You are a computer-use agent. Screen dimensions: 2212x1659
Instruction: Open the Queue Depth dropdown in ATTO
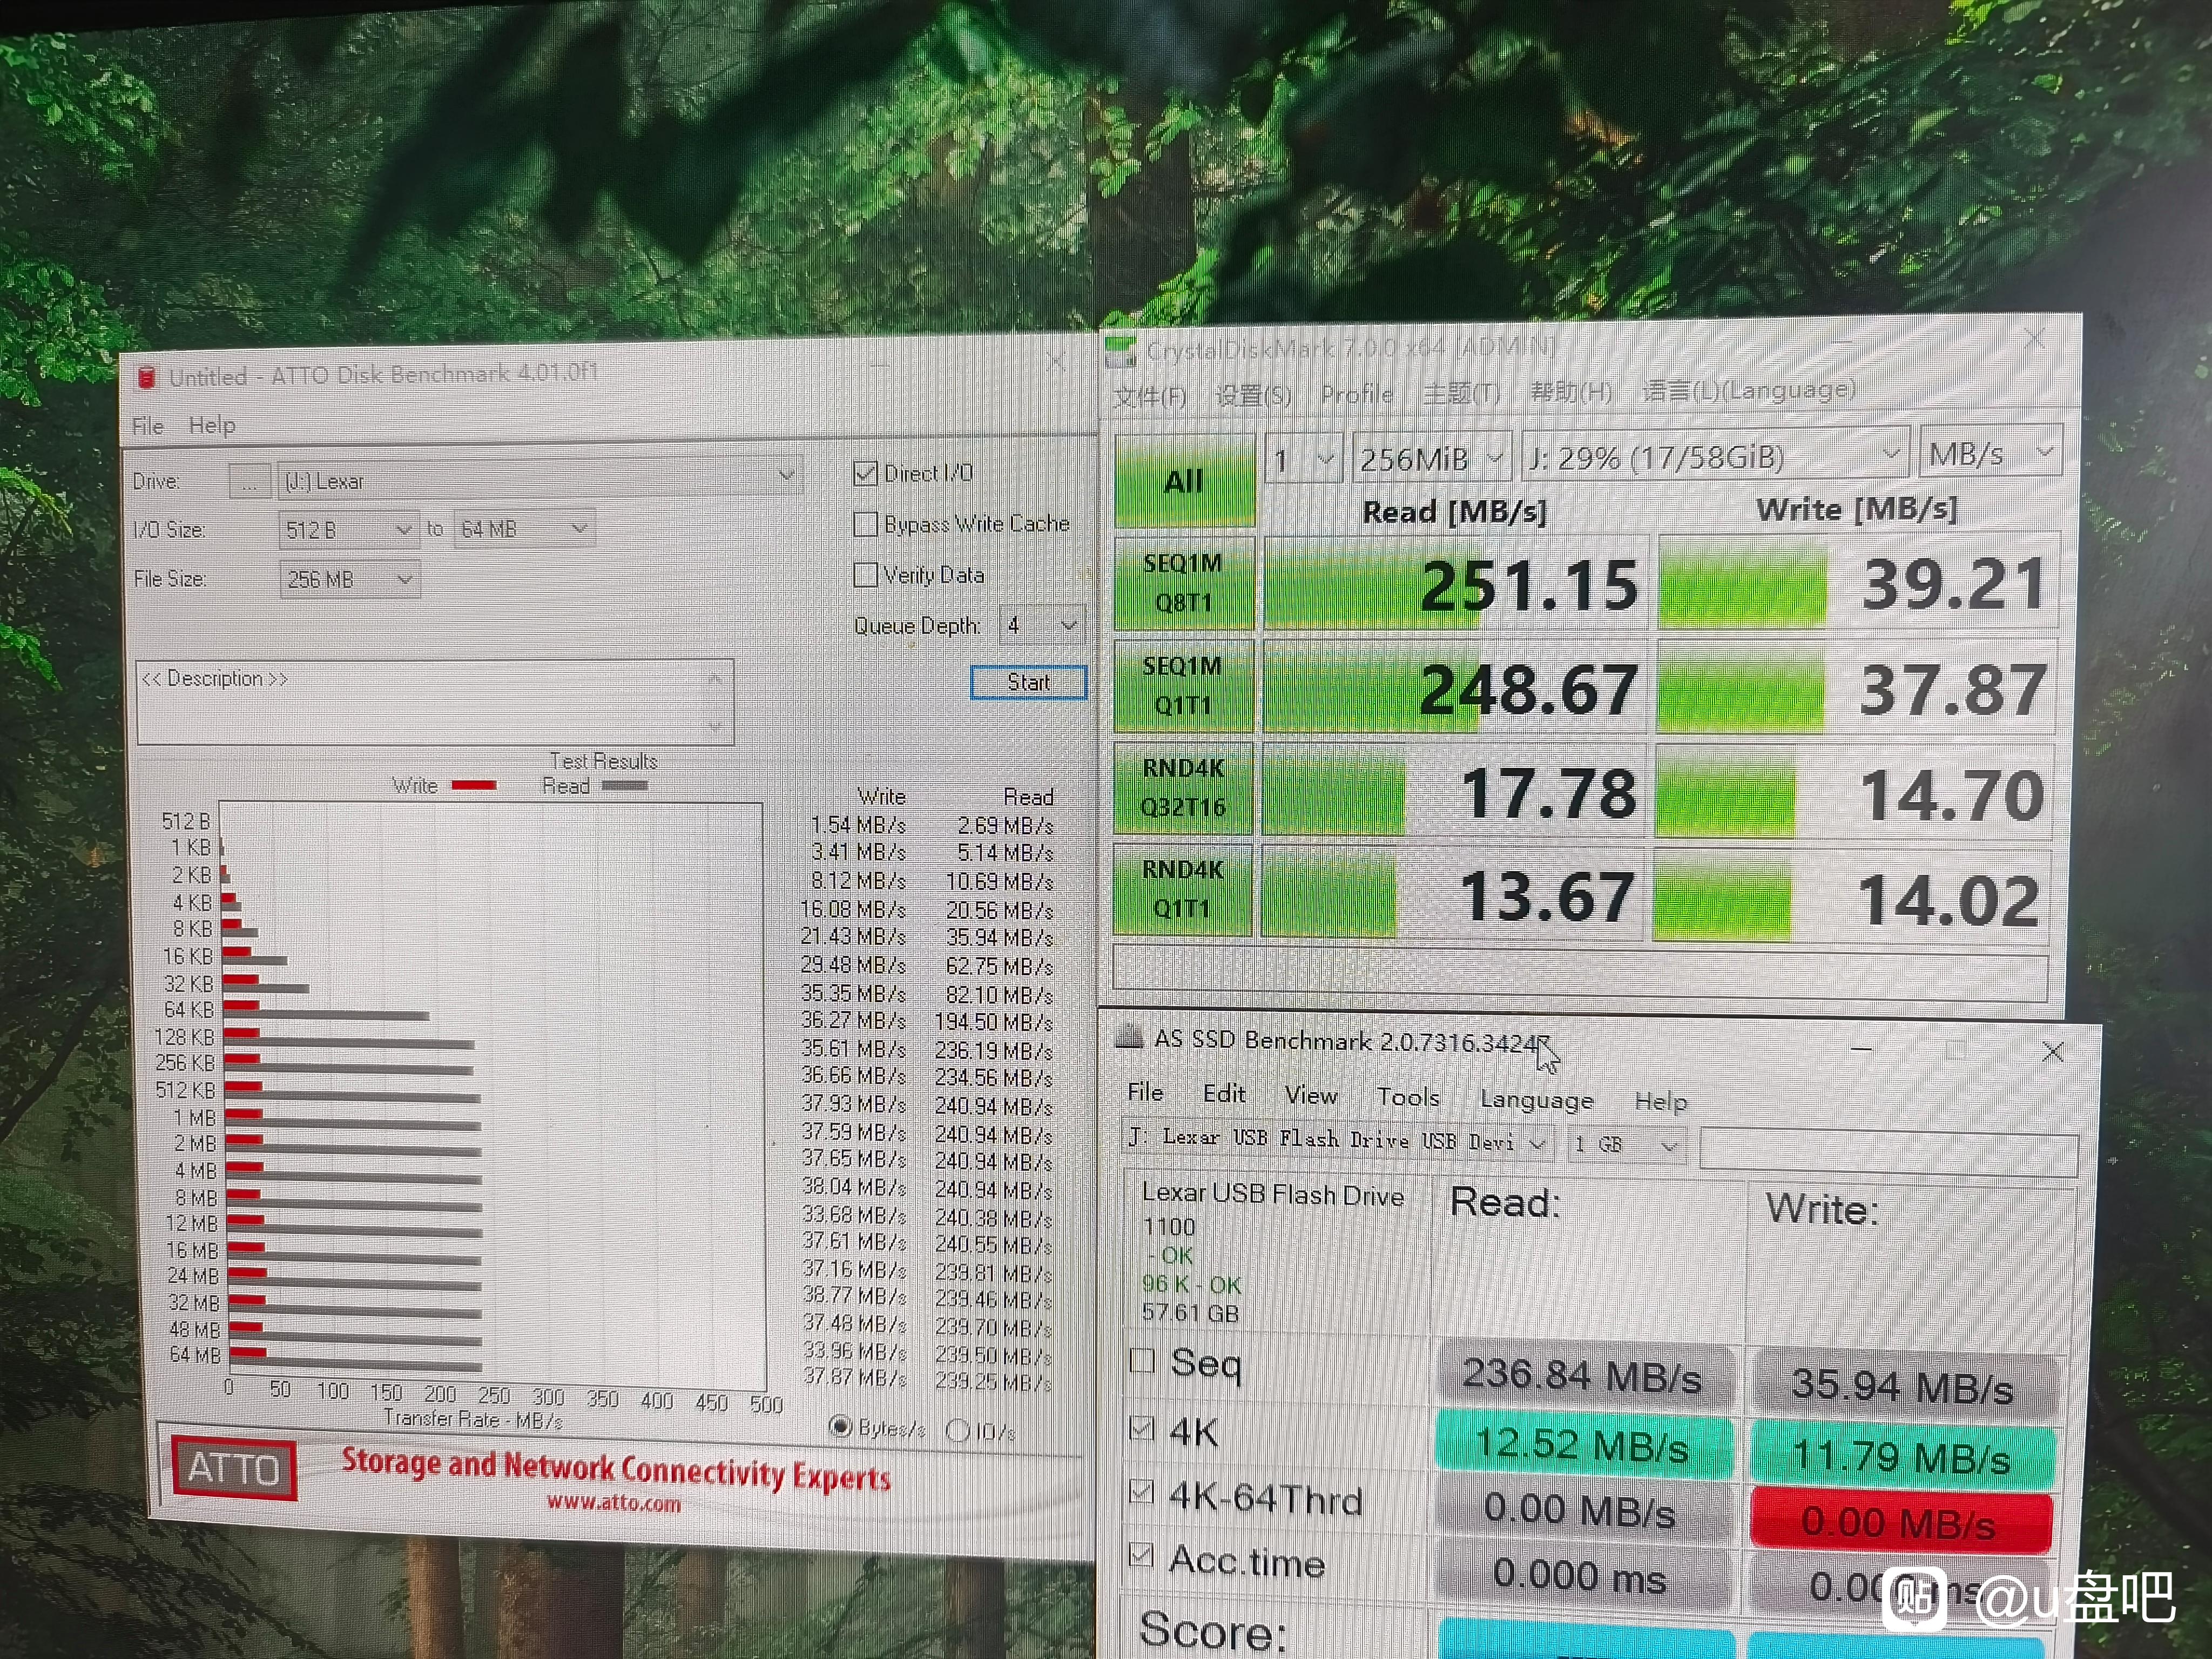(x=1041, y=625)
